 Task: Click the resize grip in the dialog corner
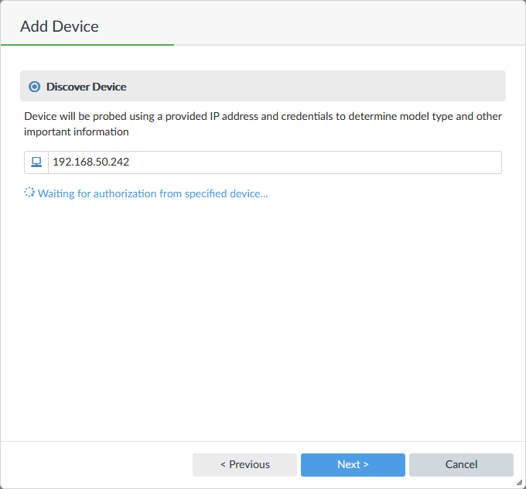[519, 482]
